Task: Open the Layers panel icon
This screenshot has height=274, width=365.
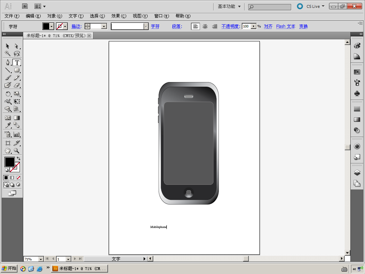Action: click(357, 173)
